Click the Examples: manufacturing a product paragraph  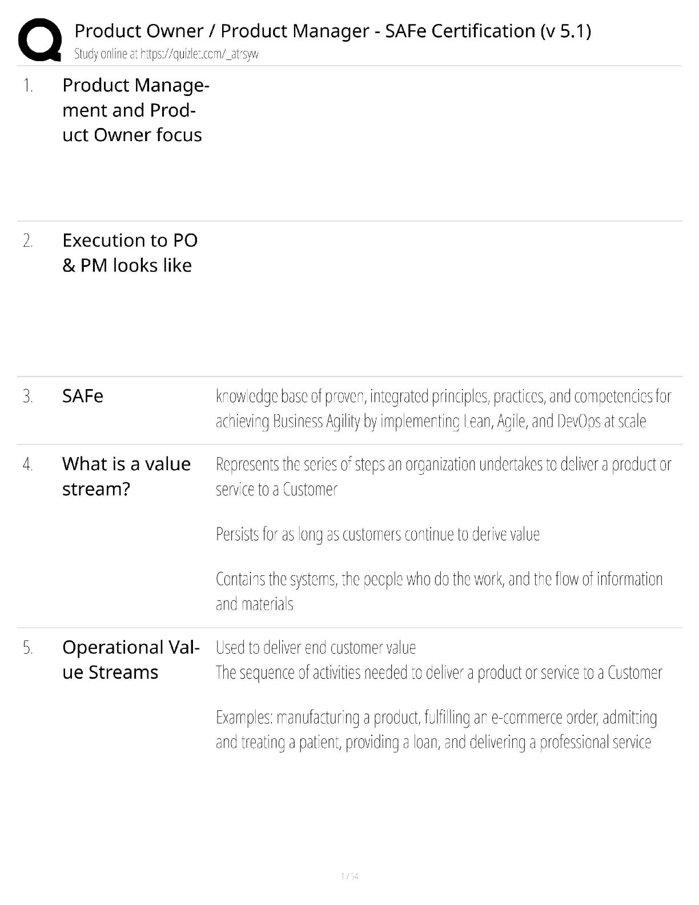tap(436, 730)
